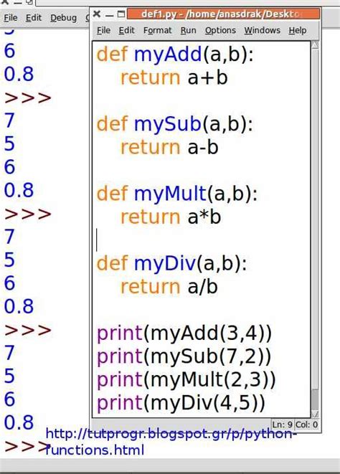
Task: Place cursor on 'def myDiv(a,b):' line
Action: (x=171, y=263)
